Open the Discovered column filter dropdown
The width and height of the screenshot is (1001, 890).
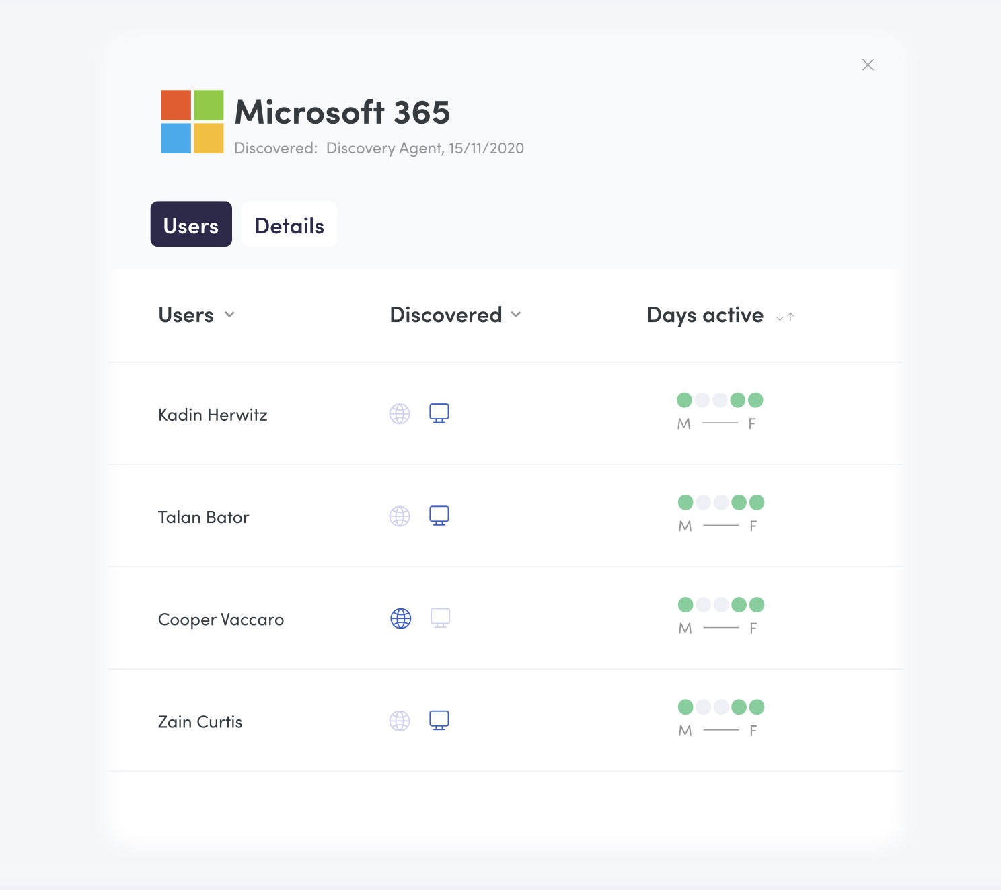point(516,315)
